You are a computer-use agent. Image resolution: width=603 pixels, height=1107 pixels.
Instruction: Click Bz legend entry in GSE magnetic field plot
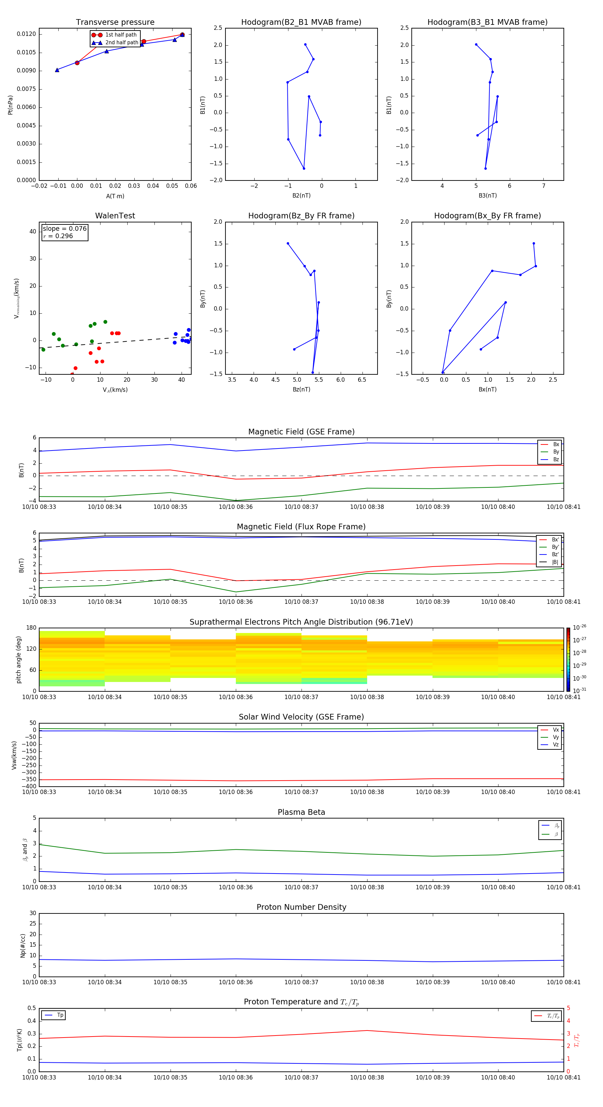coord(550,459)
